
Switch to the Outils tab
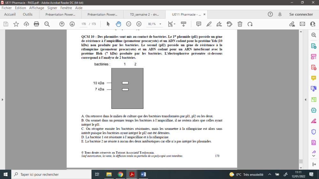pyautogui.click(x=28, y=14)
